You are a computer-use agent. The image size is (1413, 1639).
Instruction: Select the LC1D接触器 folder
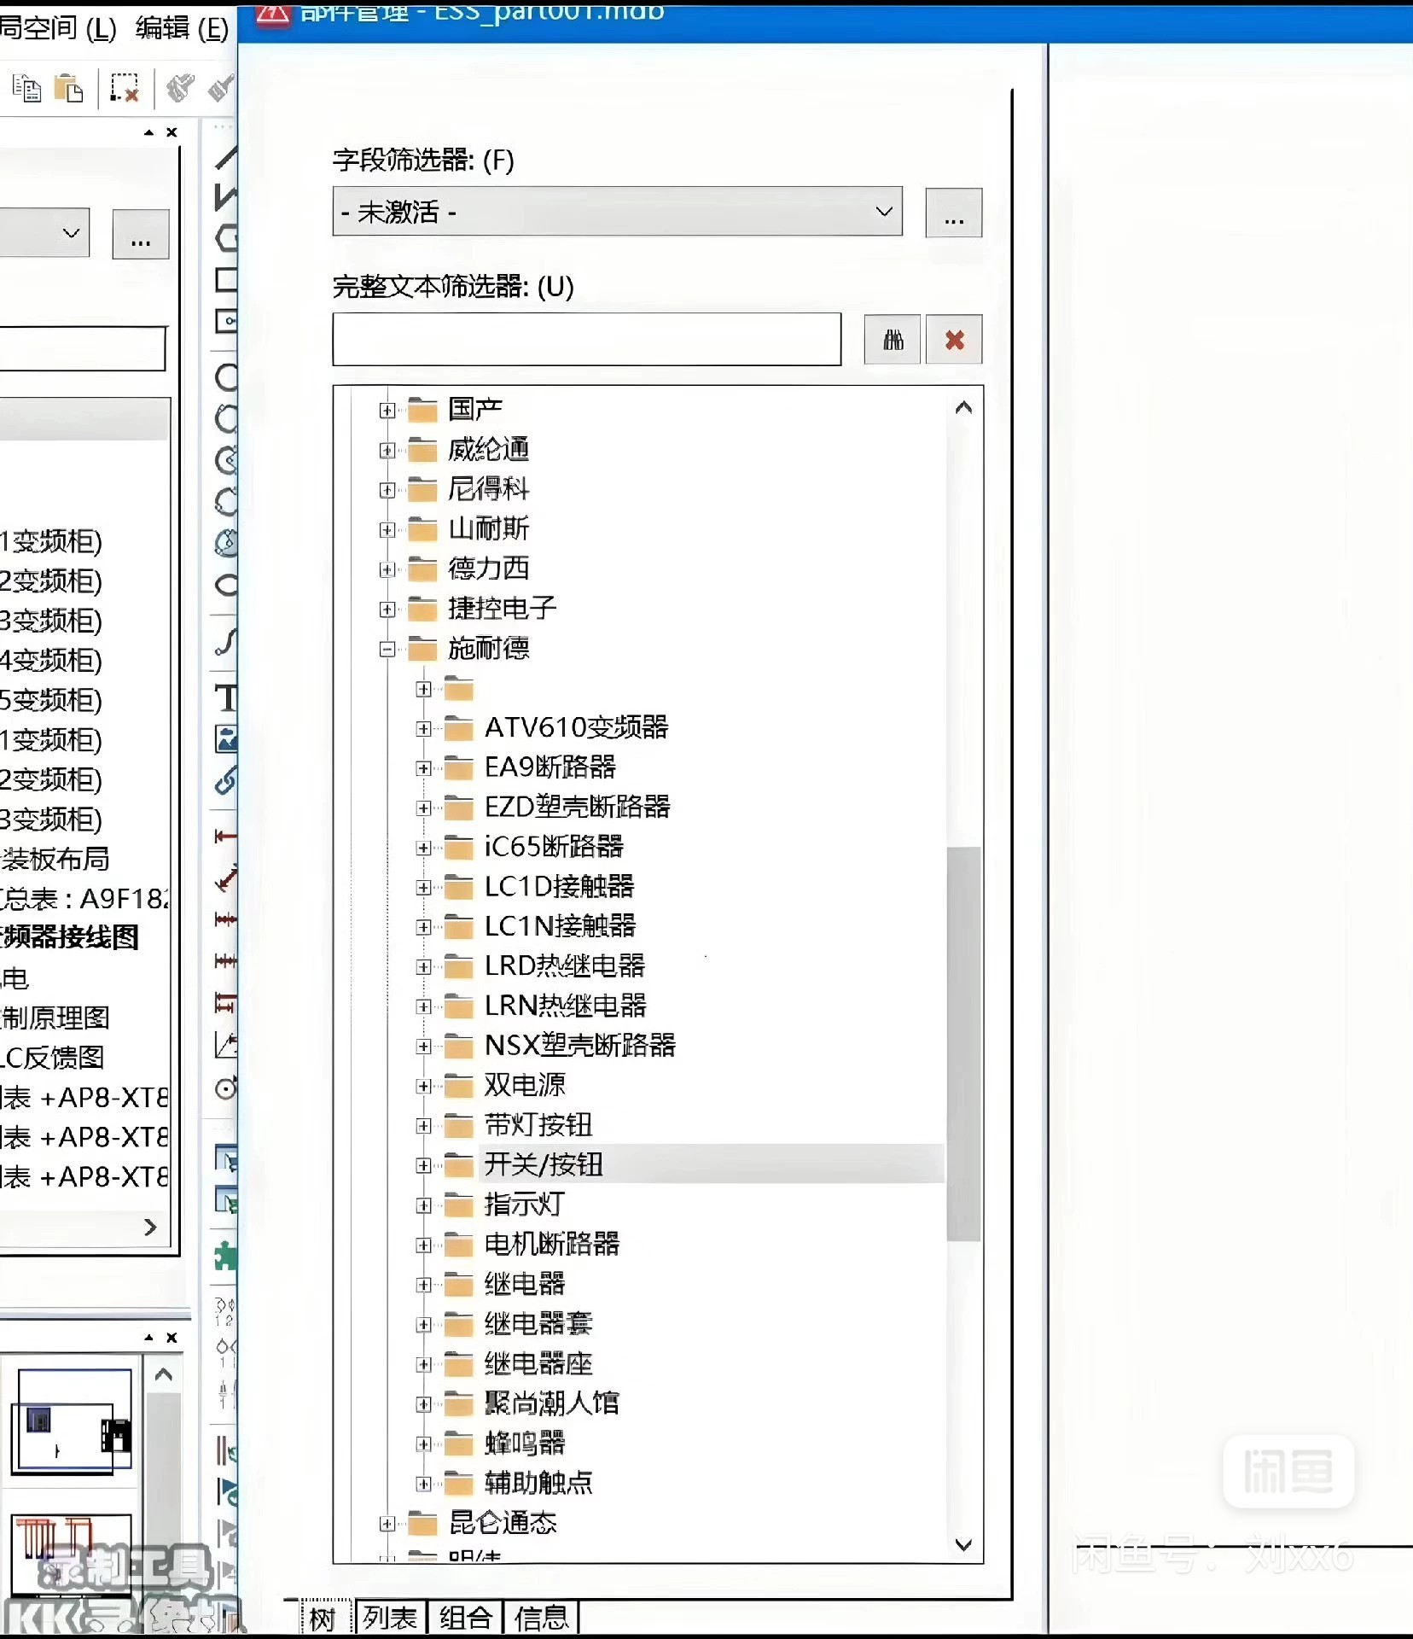click(x=560, y=887)
